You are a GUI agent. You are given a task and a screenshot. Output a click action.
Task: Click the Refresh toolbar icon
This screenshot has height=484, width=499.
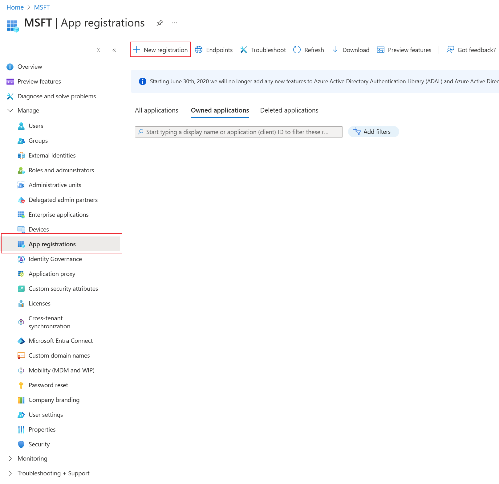coord(297,50)
